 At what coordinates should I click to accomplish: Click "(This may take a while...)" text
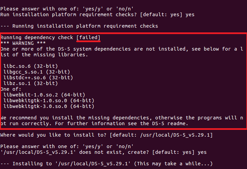(x=176, y=164)
